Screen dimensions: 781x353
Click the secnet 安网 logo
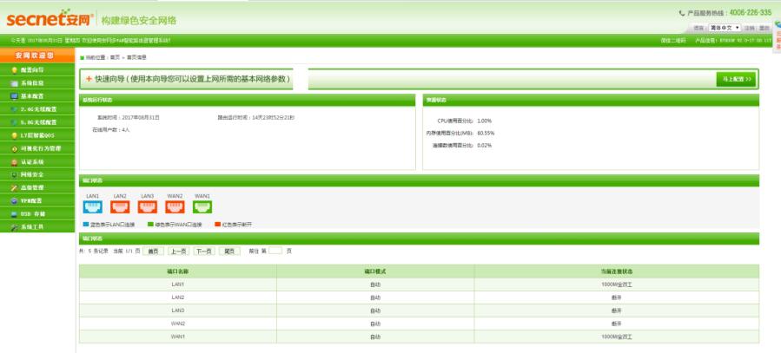point(50,18)
